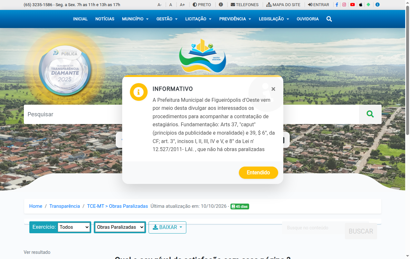The height and width of the screenshot is (259, 410).
Task: Expand PREVIDÊNCIA dropdown menu
Action: click(235, 19)
